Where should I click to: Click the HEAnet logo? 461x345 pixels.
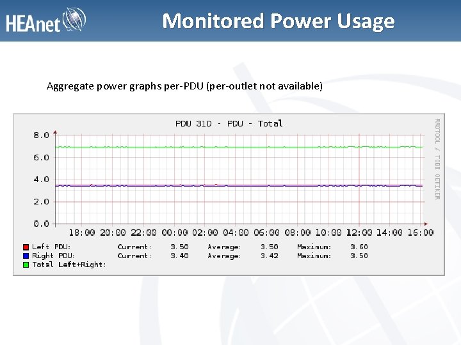click(x=46, y=20)
